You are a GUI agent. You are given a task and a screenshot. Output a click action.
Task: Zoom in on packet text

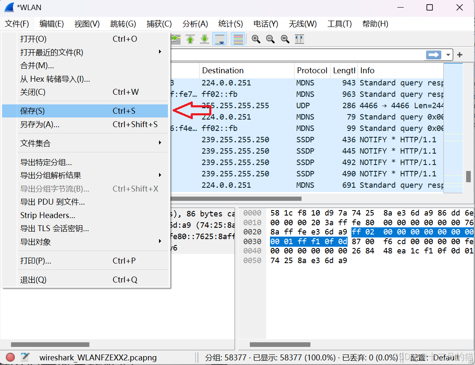[256, 39]
